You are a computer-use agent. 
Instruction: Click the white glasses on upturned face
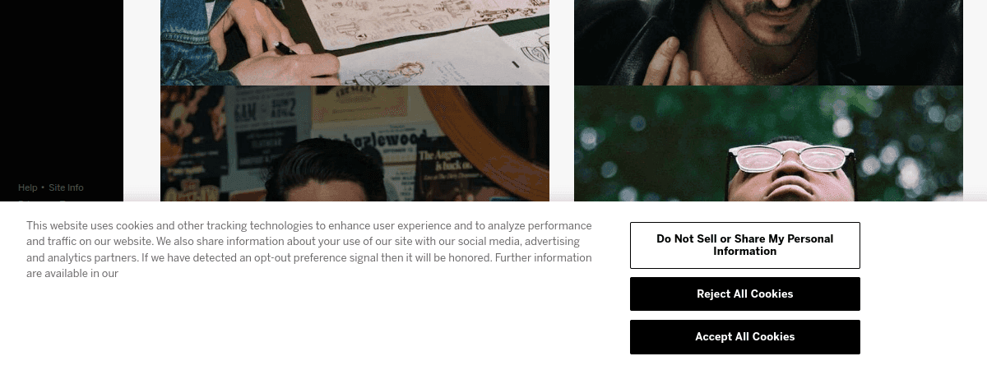(x=792, y=157)
